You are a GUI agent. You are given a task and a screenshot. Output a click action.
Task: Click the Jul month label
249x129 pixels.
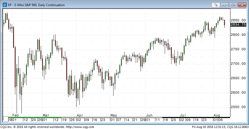click(183, 115)
